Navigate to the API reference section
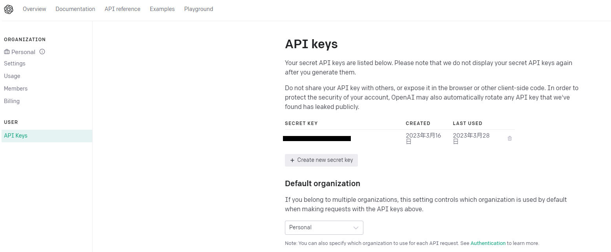This screenshot has height=252, width=611. (122, 9)
